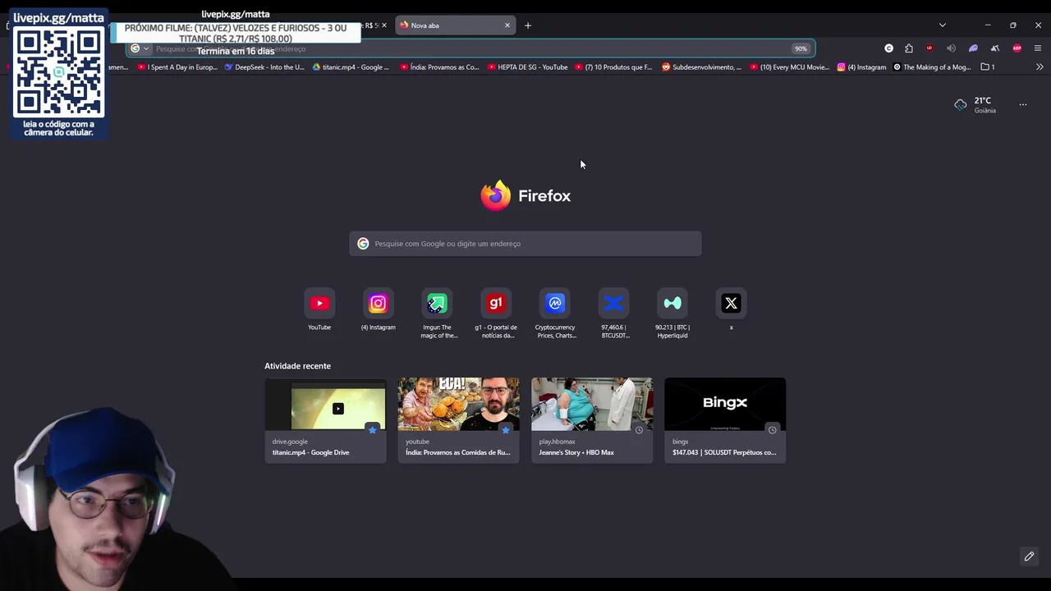1051x591 pixels.
Task: Open bookmark Índia: Provamos as Co...
Action: [x=439, y=67]
